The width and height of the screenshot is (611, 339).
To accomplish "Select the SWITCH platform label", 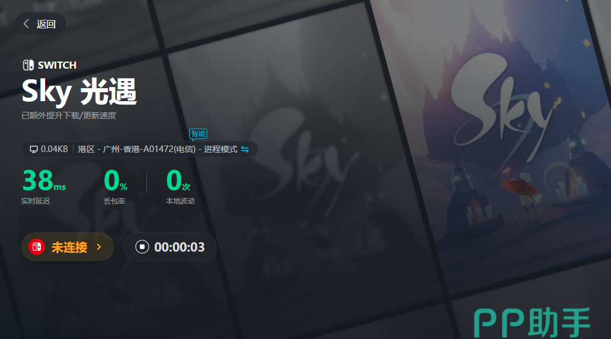I will [57, 65].
